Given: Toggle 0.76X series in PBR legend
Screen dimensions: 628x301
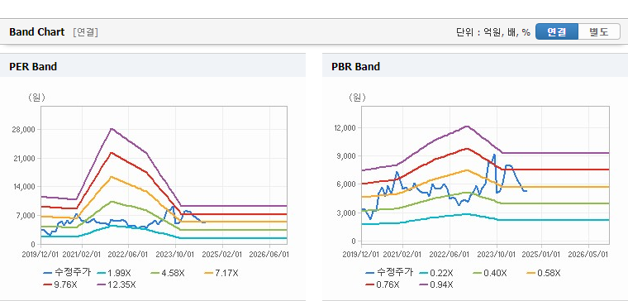Looking at the screenshot, I should [382, 284].
